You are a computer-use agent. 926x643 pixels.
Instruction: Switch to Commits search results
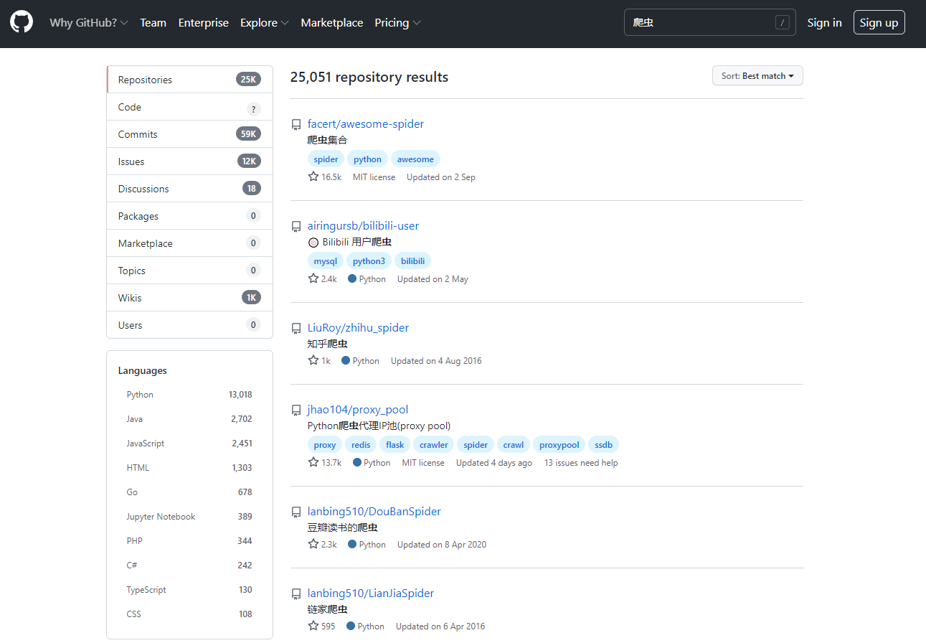tap(189, 134)
